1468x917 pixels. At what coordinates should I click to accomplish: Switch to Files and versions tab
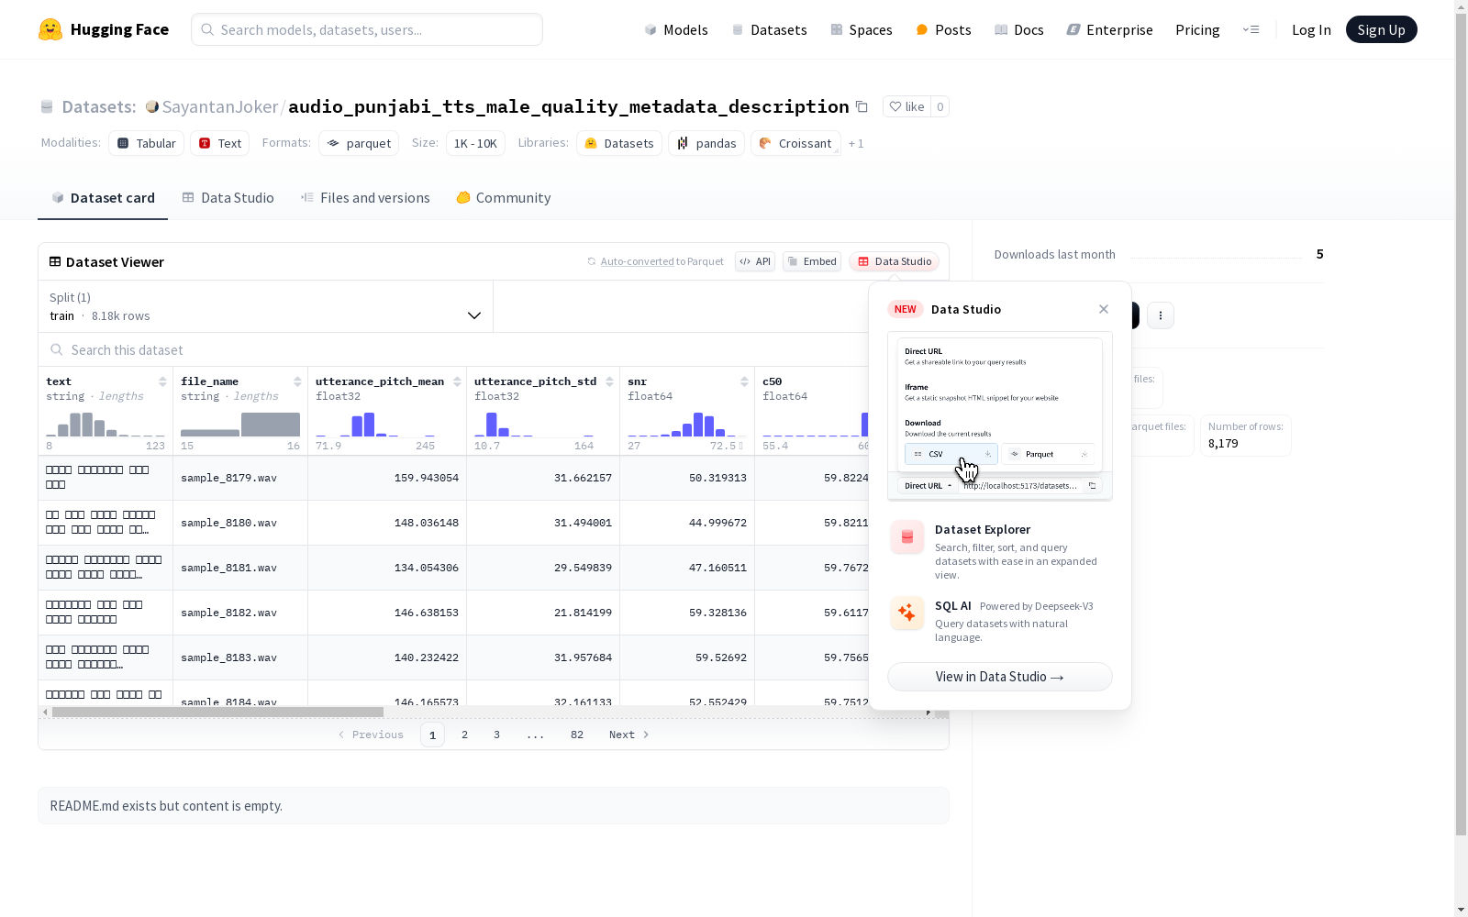pos(365,198)
